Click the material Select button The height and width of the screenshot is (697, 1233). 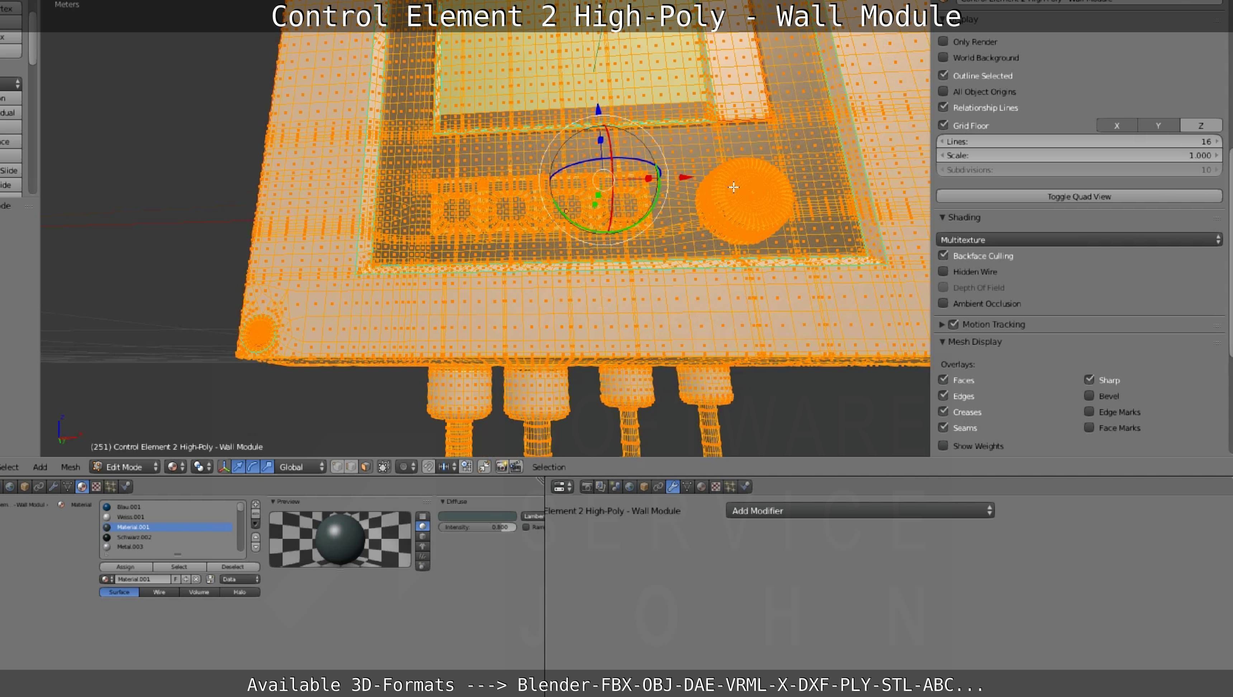180,567
